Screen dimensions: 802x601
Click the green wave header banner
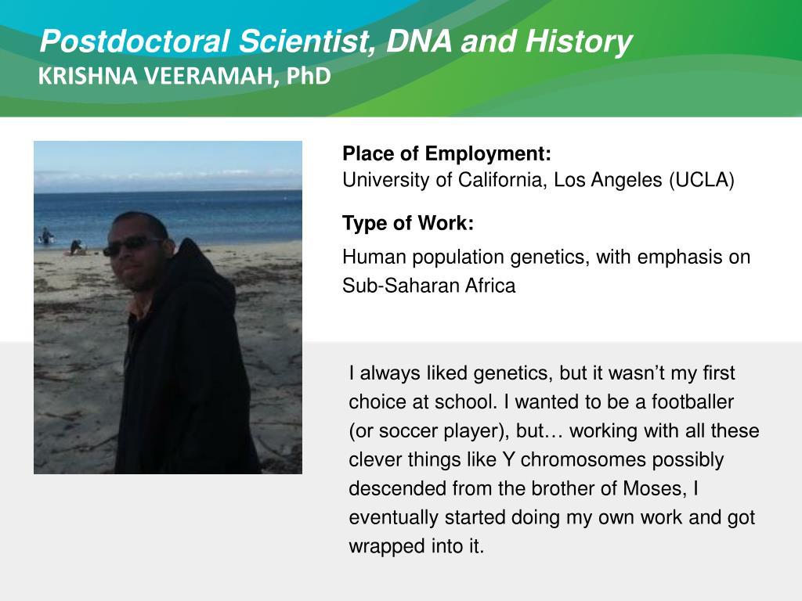coord(401,58)
